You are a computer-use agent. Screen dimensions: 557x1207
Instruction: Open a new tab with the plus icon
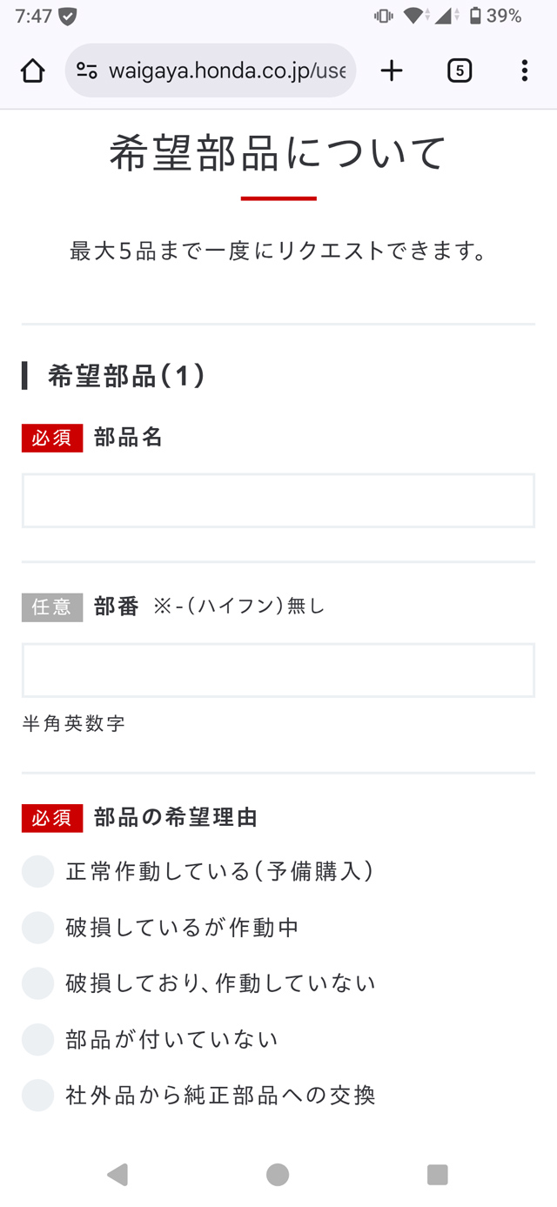tap(391, 70)
